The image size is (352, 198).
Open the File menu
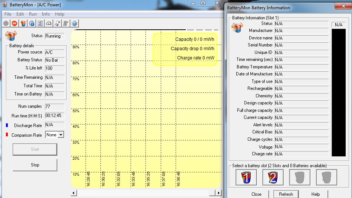tap(8, 14)
